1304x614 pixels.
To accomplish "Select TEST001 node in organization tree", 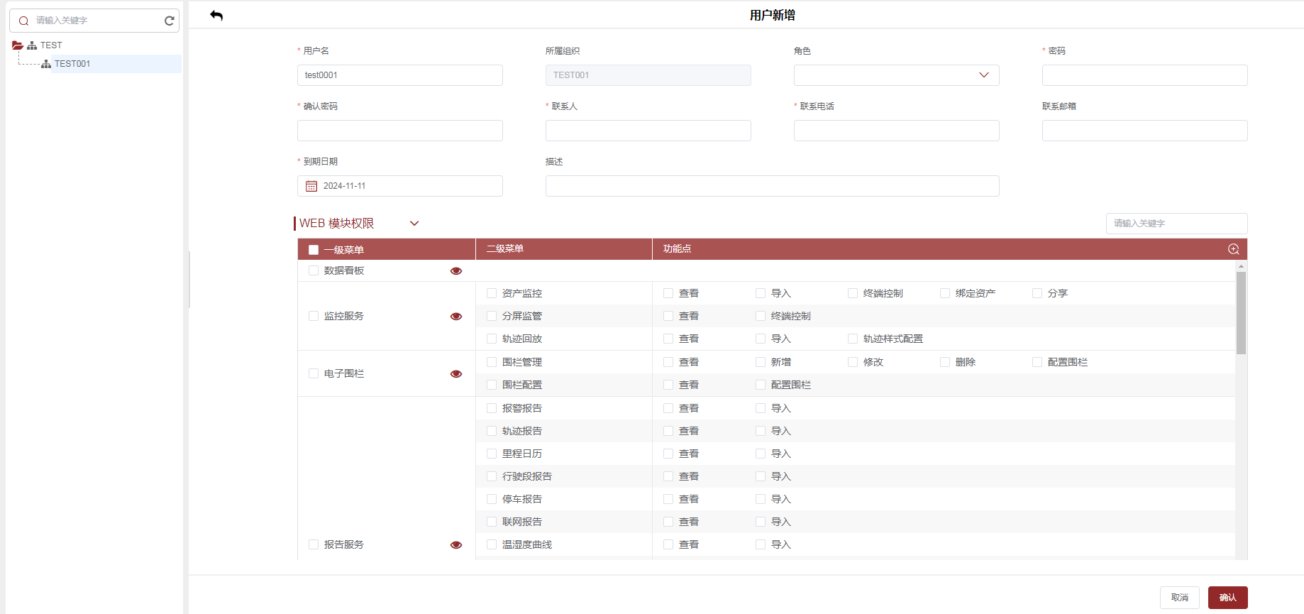I will (x=72, y=64).
